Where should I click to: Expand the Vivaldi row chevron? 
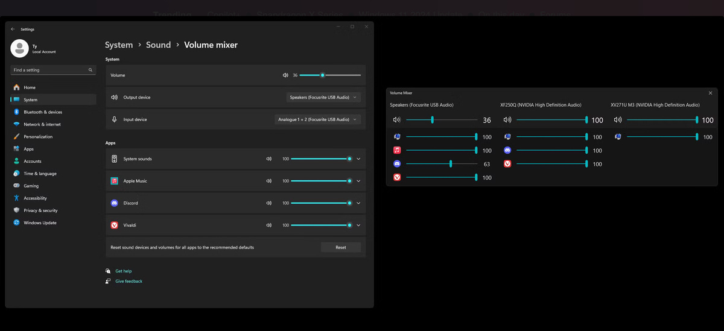click(x=358, y=225)
